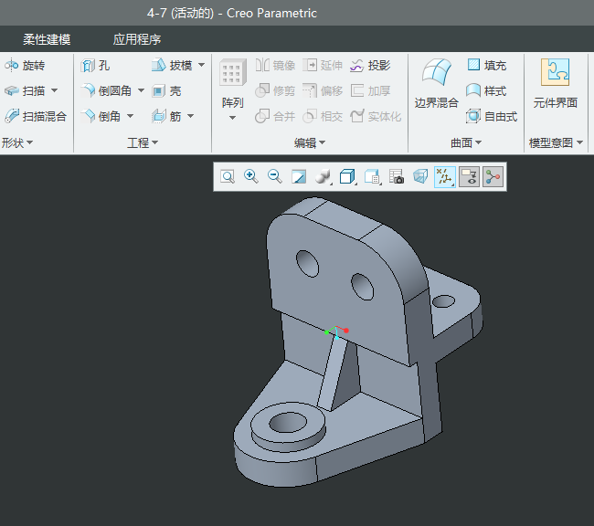Click the Zoom Out magnifier icon
The image size is (594, 526).
(x=274, y=177)
